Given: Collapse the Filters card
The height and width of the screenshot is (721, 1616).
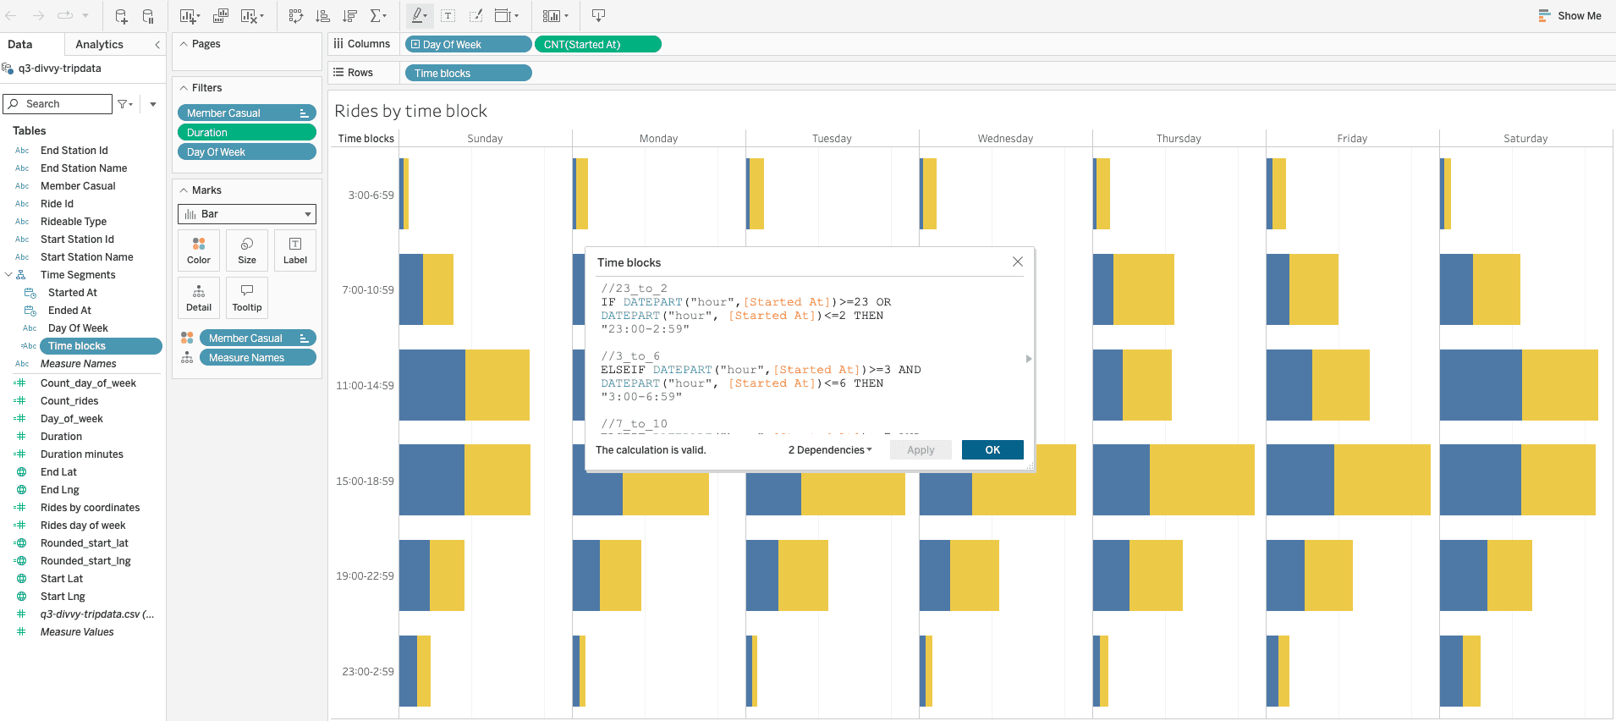Looking at the screenshot, I should [184, 88].
